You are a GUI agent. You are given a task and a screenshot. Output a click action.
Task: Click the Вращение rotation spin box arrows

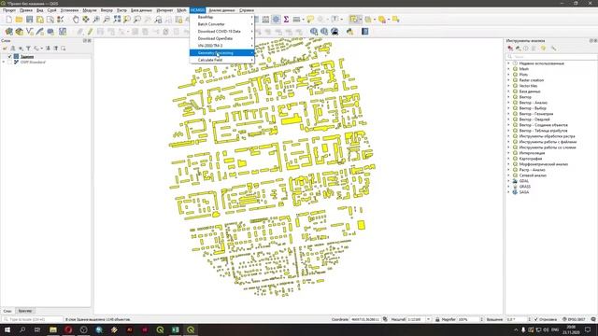pos(529,319)
